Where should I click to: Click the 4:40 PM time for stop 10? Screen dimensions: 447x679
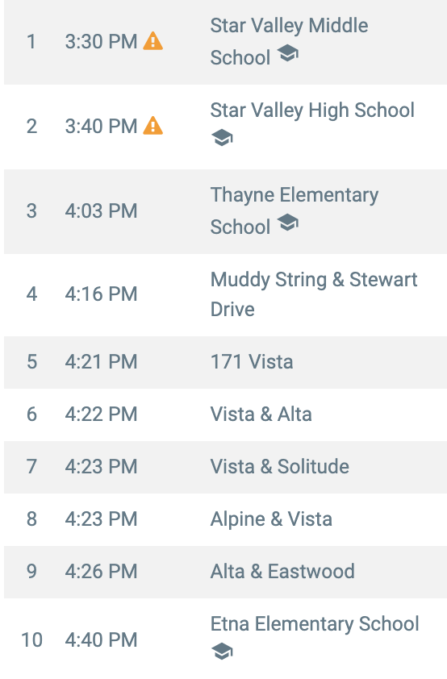pos(102,640)
